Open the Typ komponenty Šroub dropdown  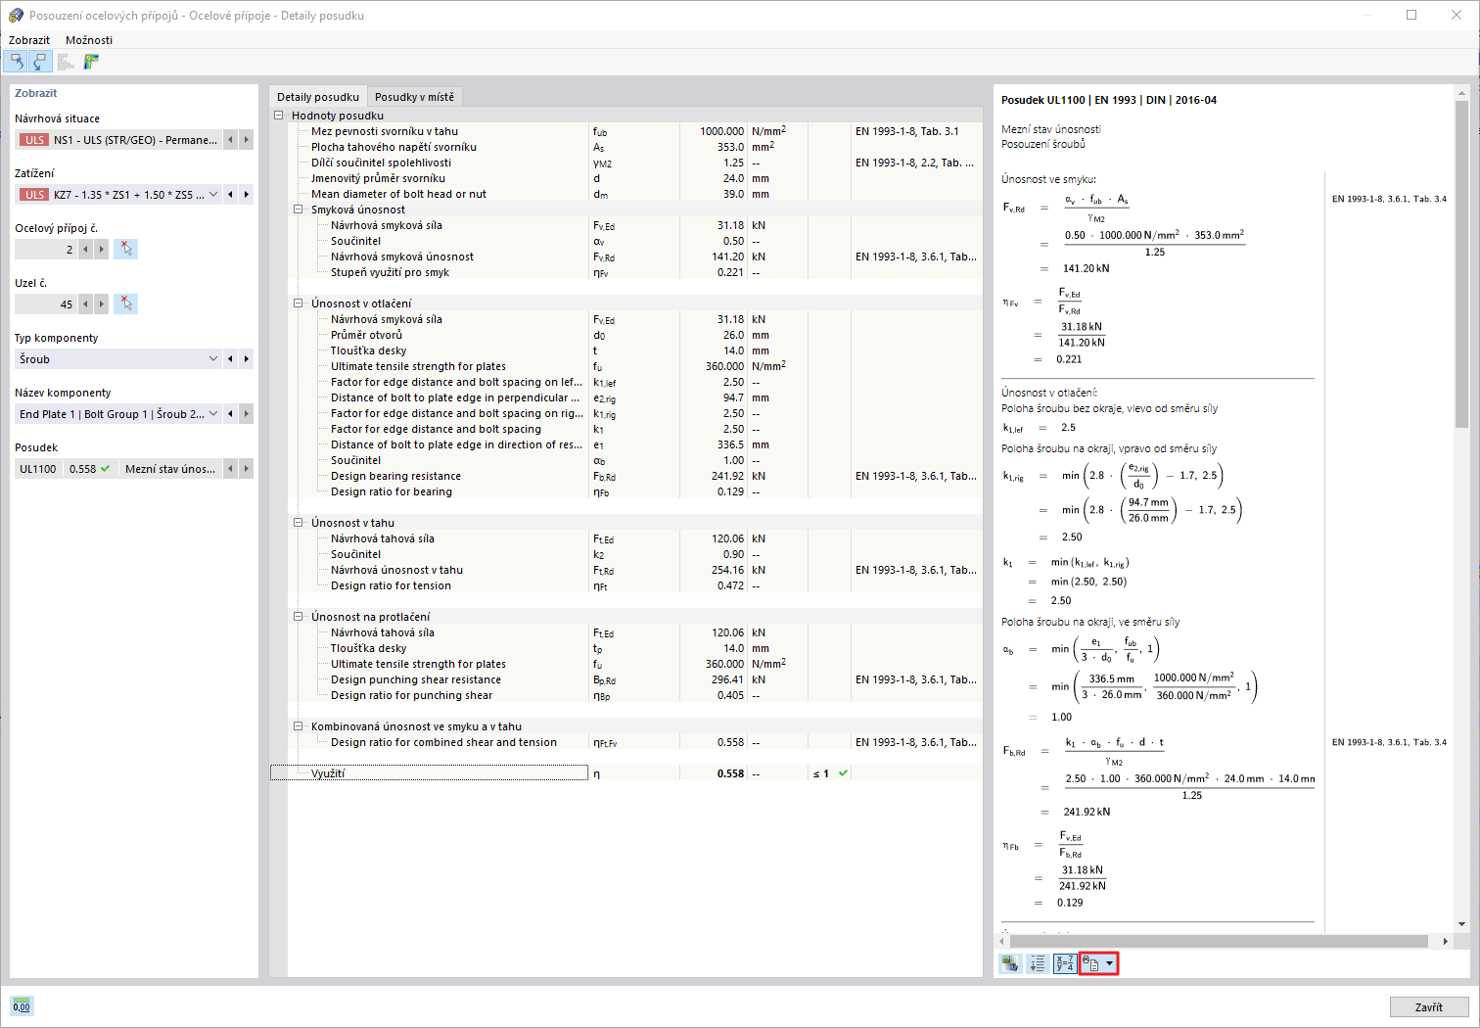click(213, 359)
